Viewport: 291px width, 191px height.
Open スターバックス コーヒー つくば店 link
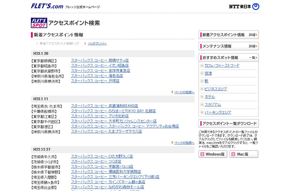coord(96,161)
